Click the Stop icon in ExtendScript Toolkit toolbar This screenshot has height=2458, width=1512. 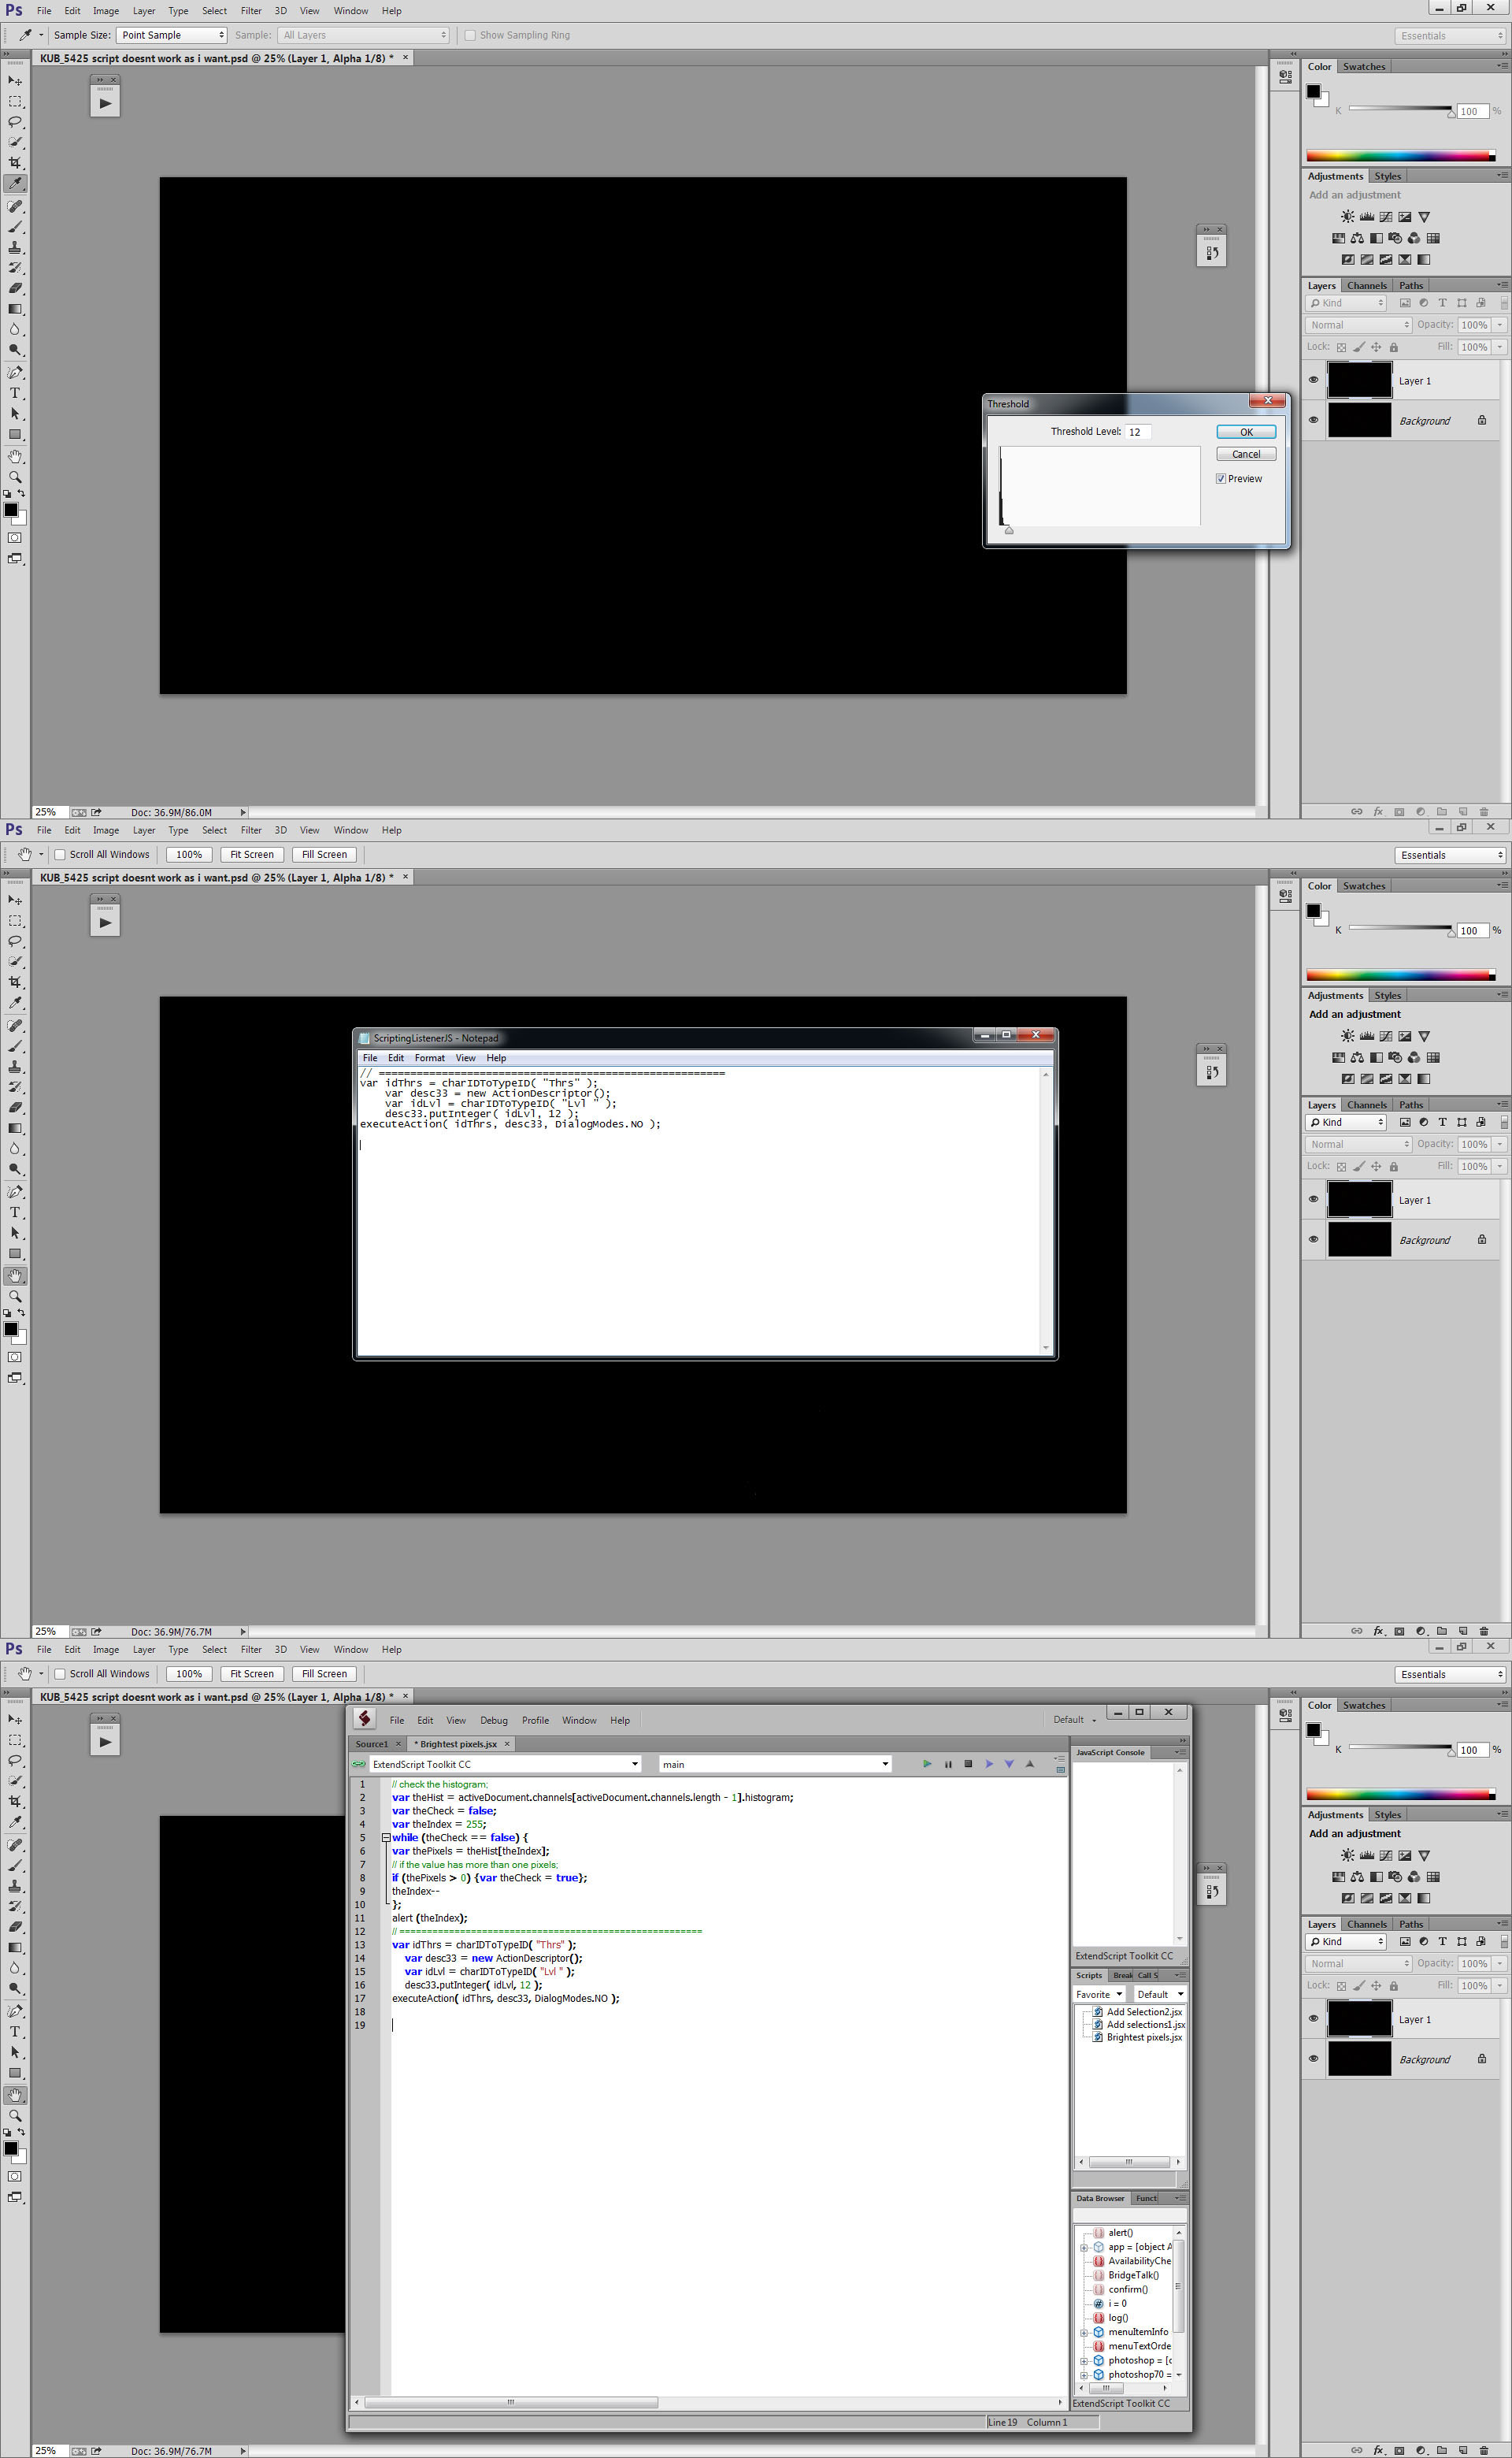pos(968,1764)
